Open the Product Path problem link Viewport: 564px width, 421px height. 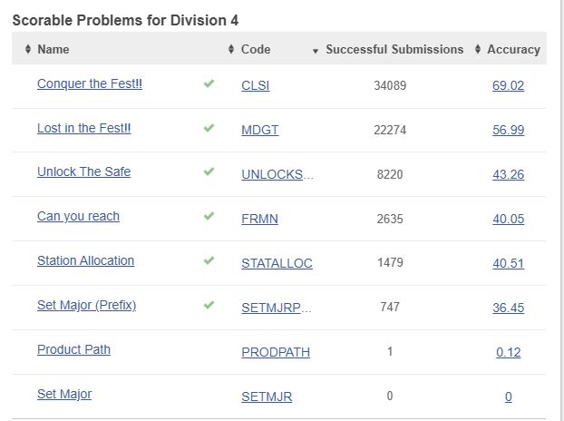(x=73, y=349)
